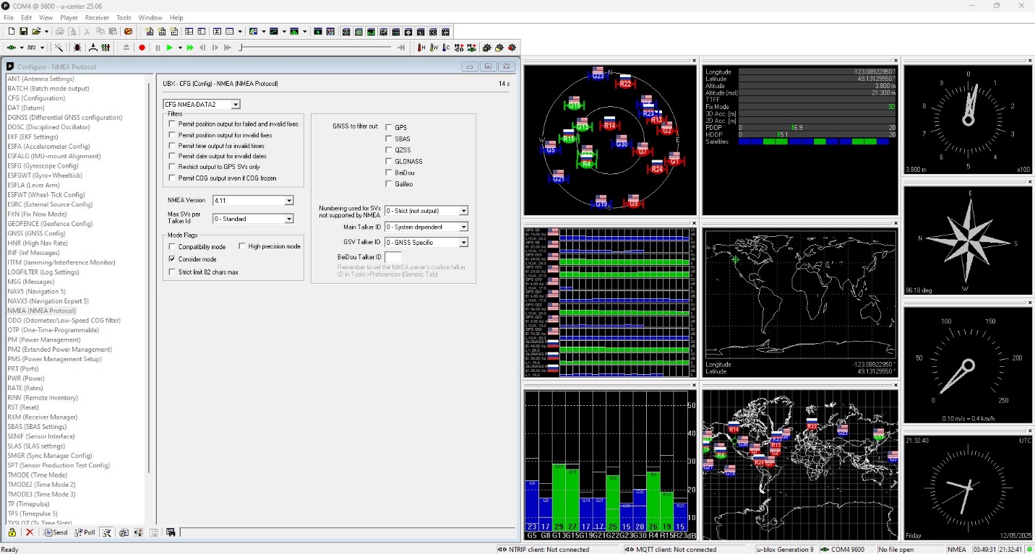Check Galileo filter checkbox
This screenshot has width=1035, height=554.
point(389,184)
